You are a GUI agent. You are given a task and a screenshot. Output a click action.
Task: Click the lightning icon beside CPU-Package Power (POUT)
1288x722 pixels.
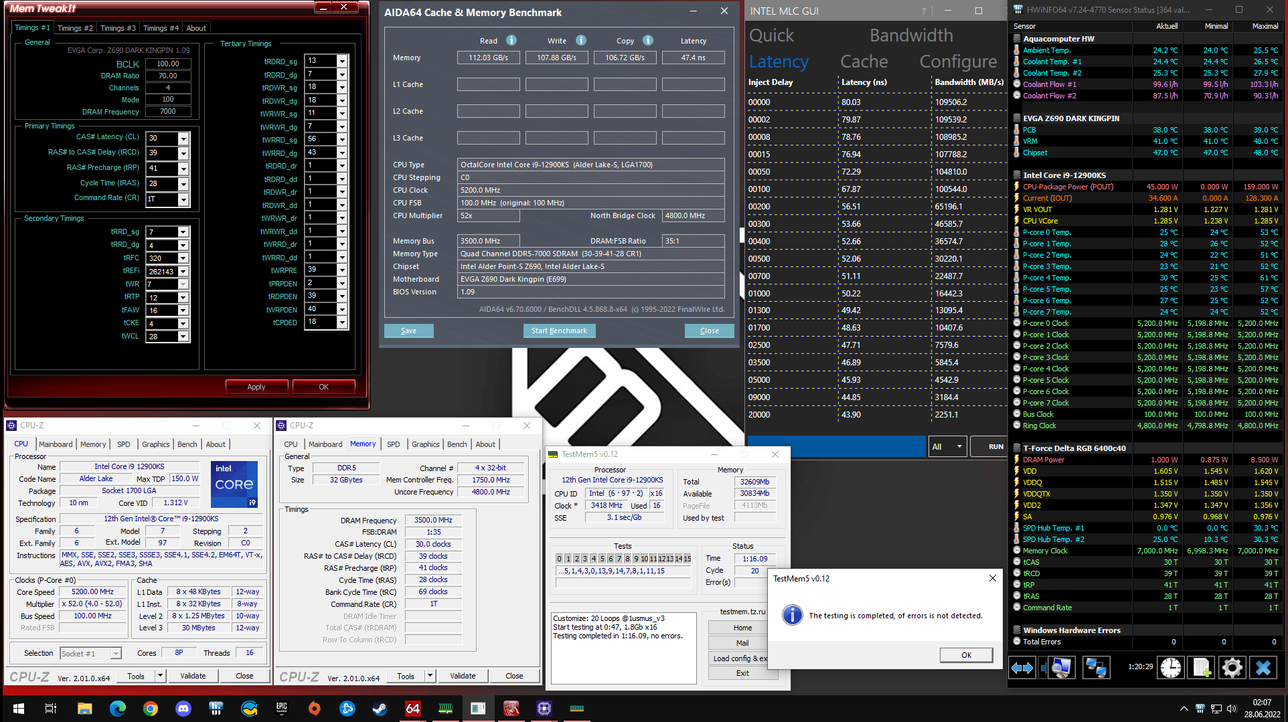pyautogui.click(x=1017, y=187)
